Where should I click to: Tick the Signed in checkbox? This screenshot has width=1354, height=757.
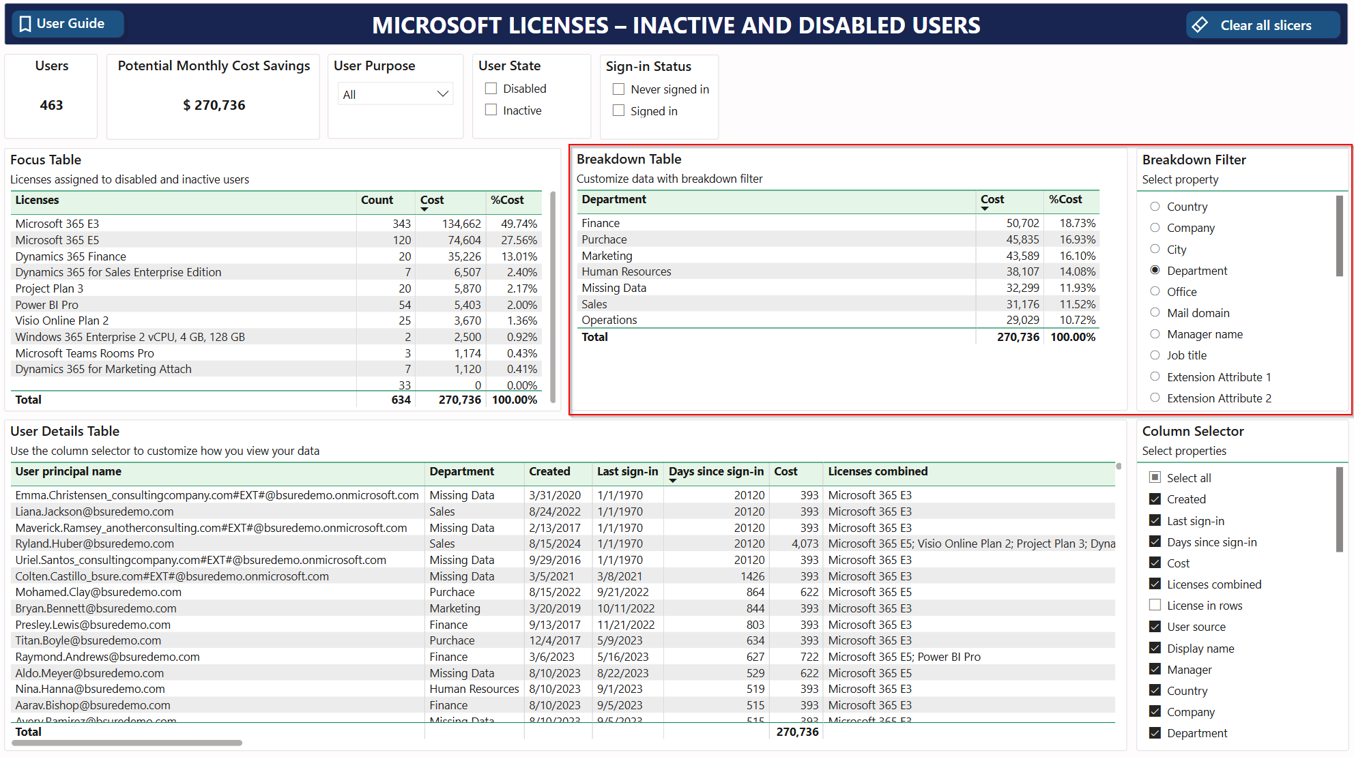[x=618, y=110]
